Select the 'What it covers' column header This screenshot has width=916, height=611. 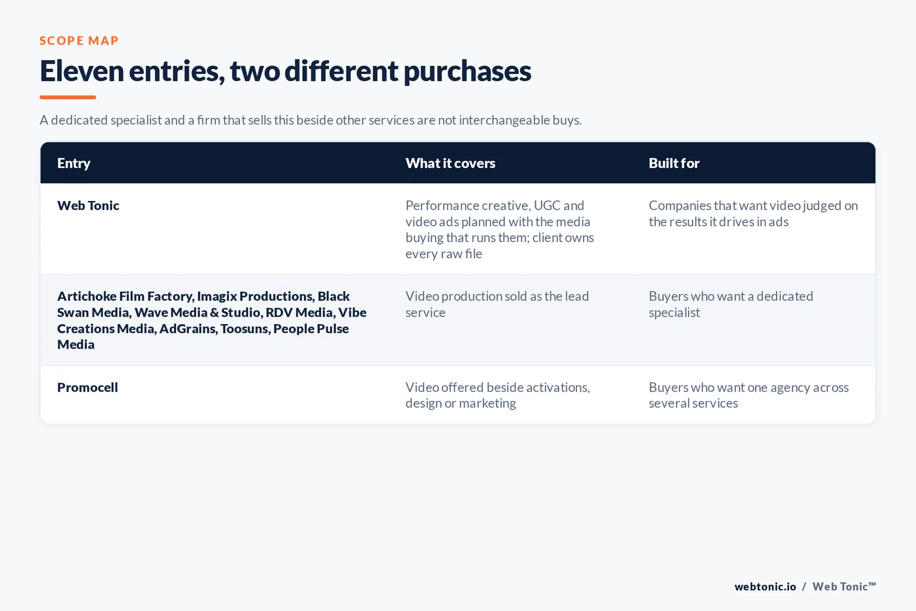451,163
